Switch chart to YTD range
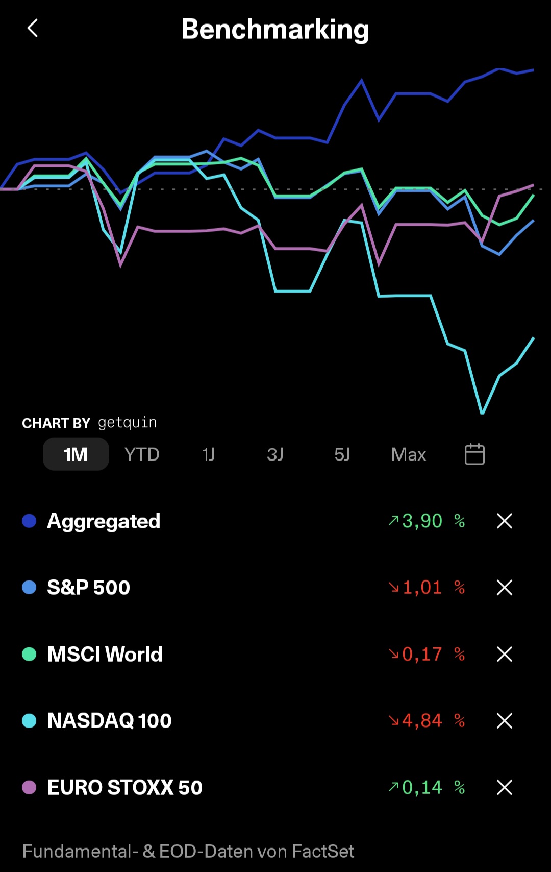551x872 pixels. click(x=142, y=454)
